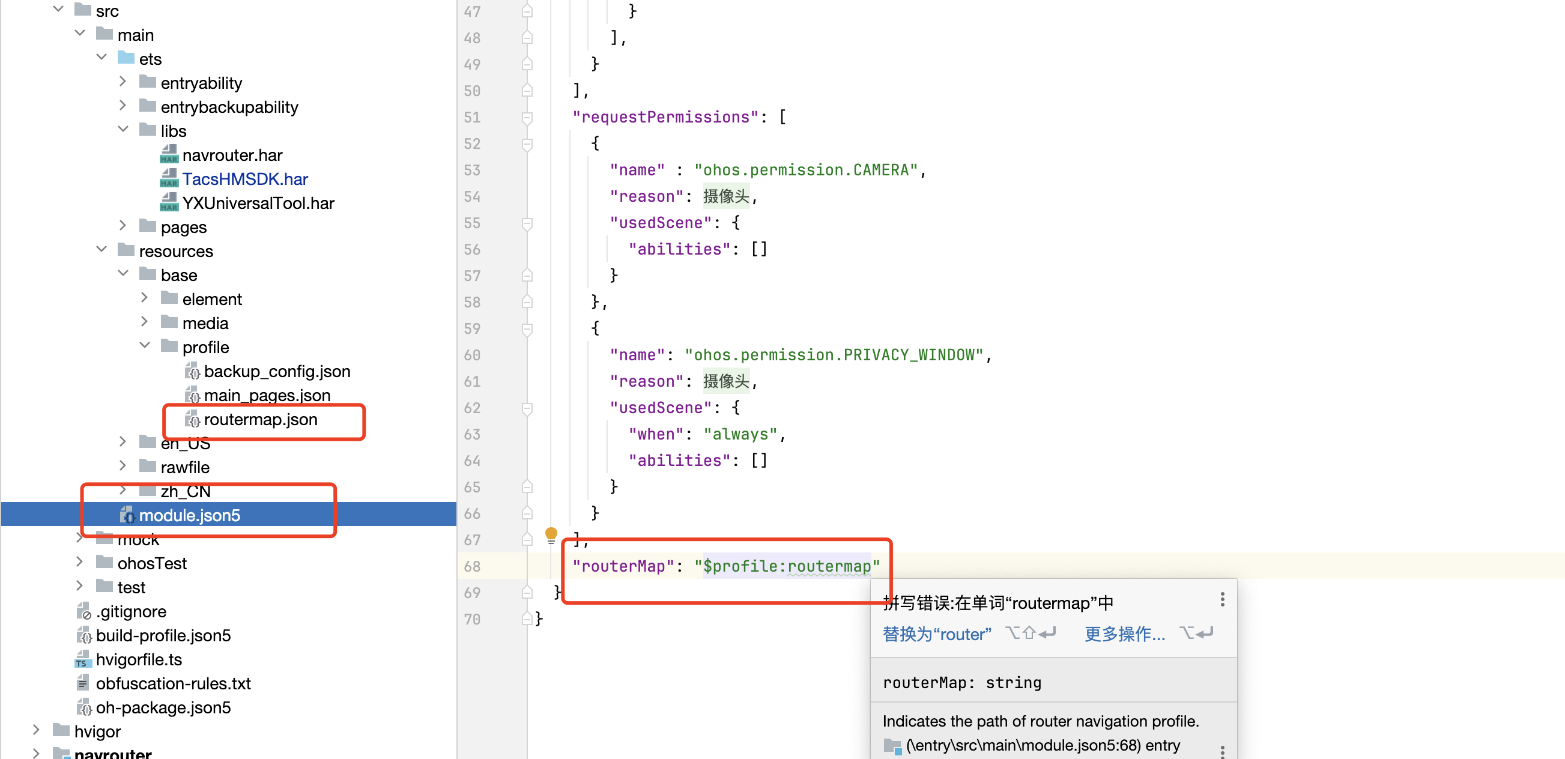
Task: Select backup_config.json in project tree
Action: pos(277,371)
